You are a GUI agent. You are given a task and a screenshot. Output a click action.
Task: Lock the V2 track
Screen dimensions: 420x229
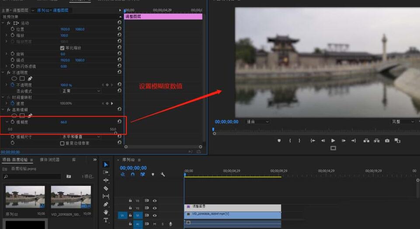(130, 208)
